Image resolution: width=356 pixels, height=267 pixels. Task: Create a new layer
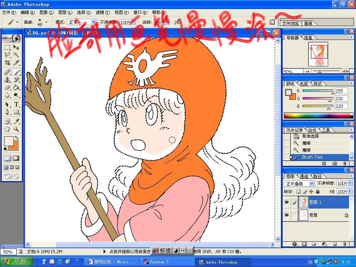tap(335, 244)
